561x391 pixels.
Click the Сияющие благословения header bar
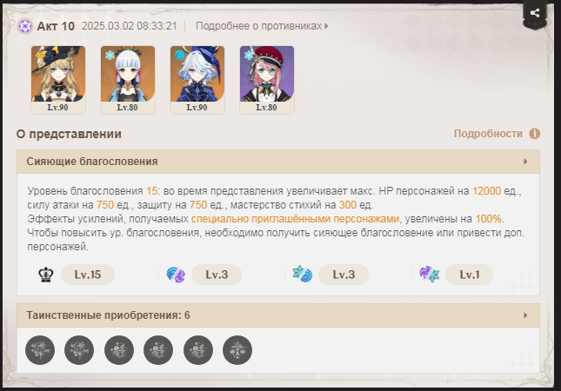pyautogui.click(x=278, y=162)
